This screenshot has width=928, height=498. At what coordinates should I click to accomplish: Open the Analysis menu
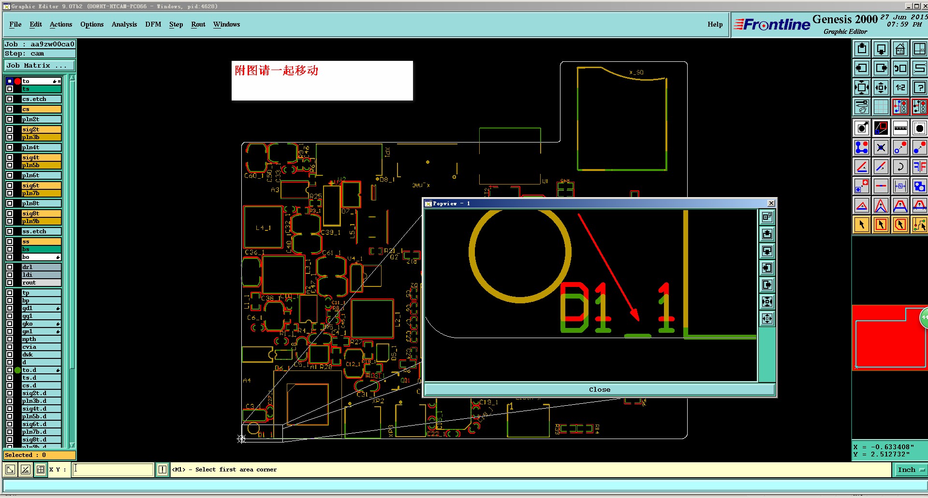(124, 24)
